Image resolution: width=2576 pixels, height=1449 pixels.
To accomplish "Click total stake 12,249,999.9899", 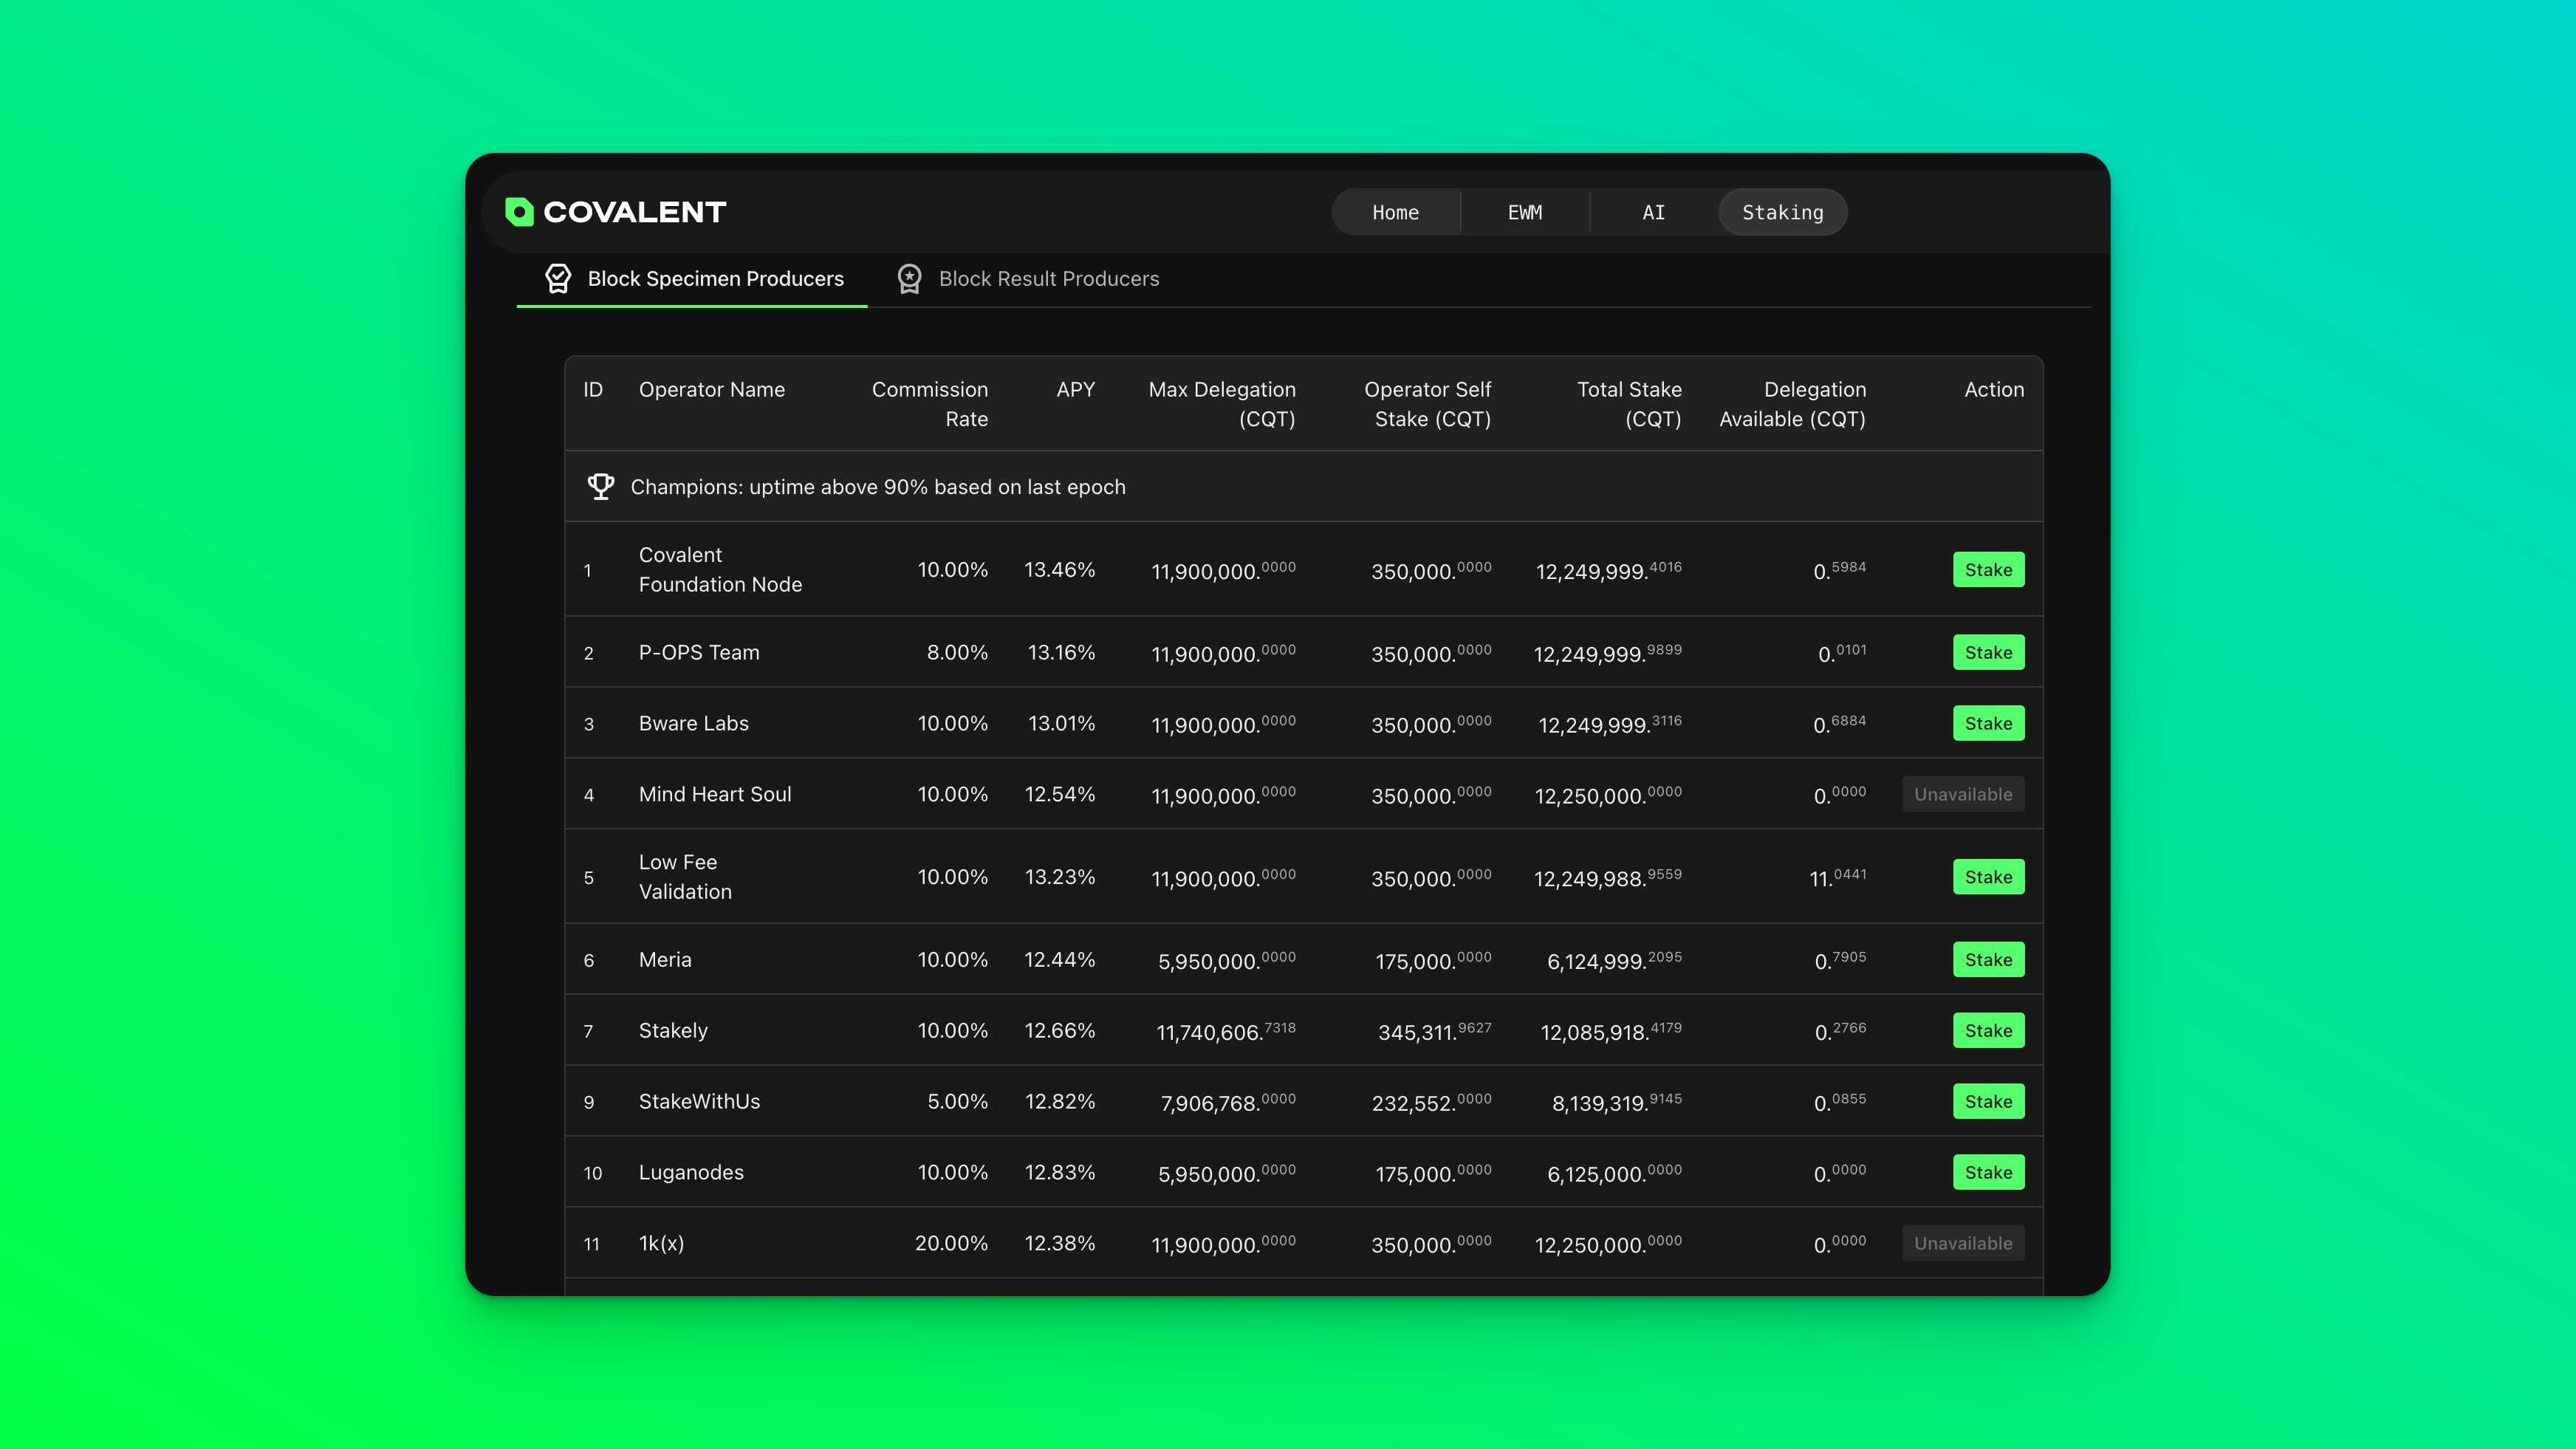I will 1607,653.
